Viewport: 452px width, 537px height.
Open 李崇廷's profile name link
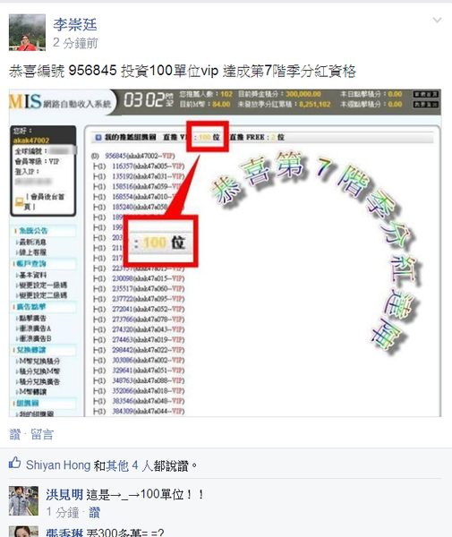(75, 24)
